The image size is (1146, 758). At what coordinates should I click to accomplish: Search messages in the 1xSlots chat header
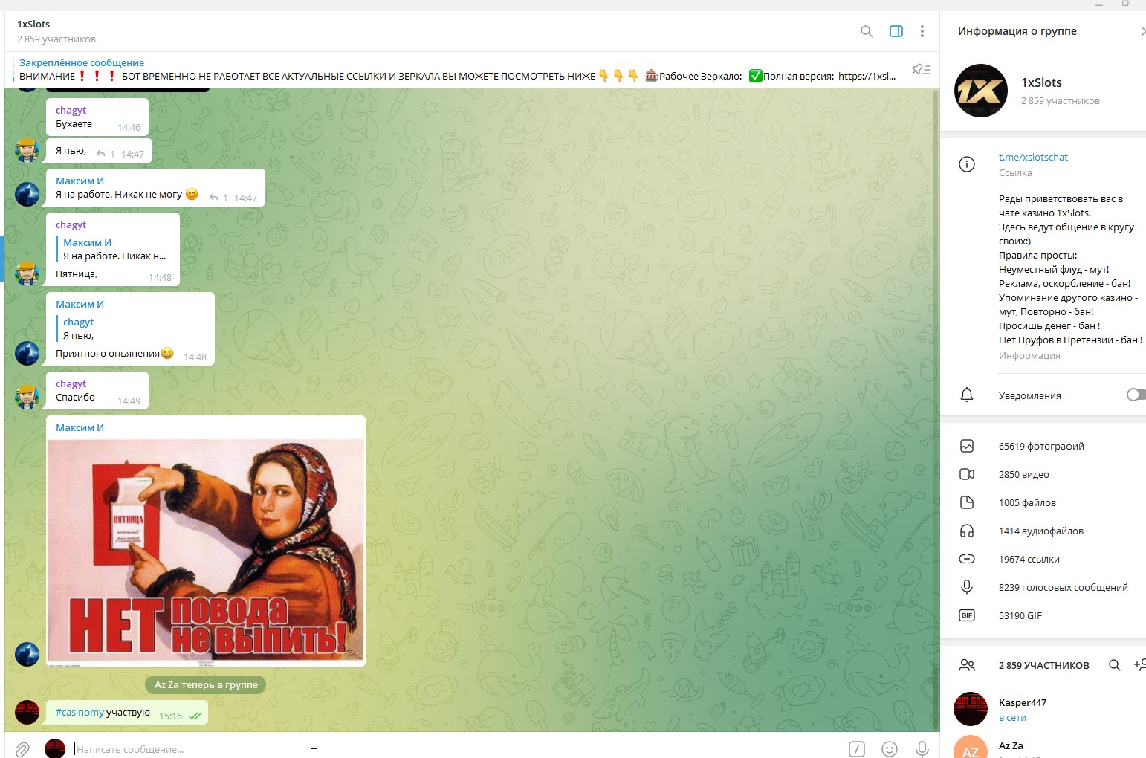[867, 31]
